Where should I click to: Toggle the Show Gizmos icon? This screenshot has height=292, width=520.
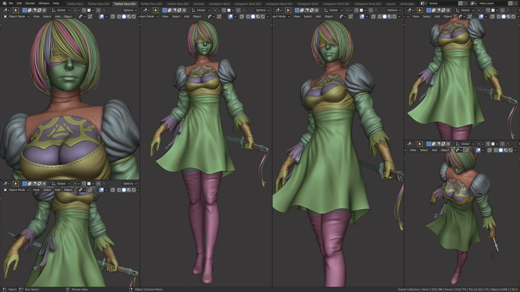(90, 17)
